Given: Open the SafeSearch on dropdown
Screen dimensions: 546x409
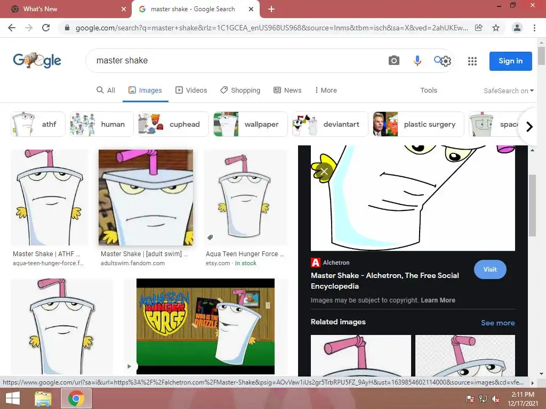Looking at the screenshot, I should point(508,91).
